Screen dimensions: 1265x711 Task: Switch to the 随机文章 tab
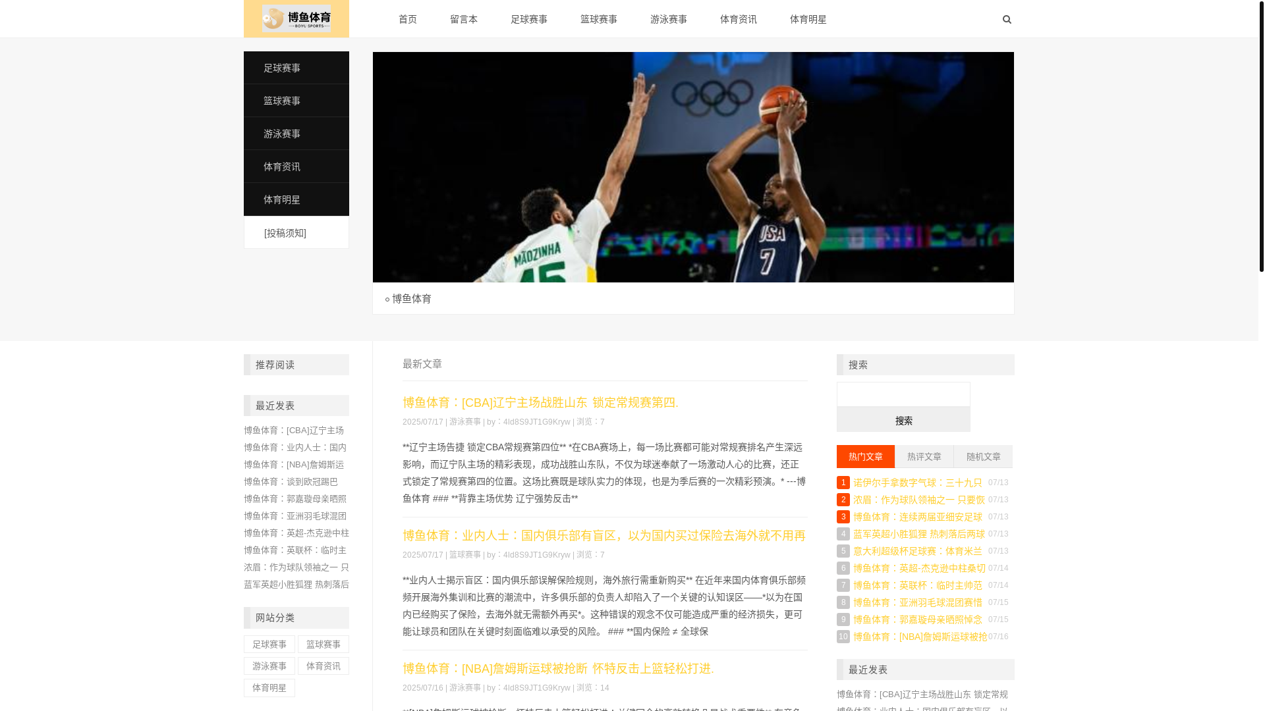[983, 456]
